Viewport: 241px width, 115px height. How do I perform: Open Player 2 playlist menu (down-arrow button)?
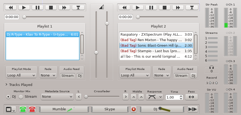point(192,8)
